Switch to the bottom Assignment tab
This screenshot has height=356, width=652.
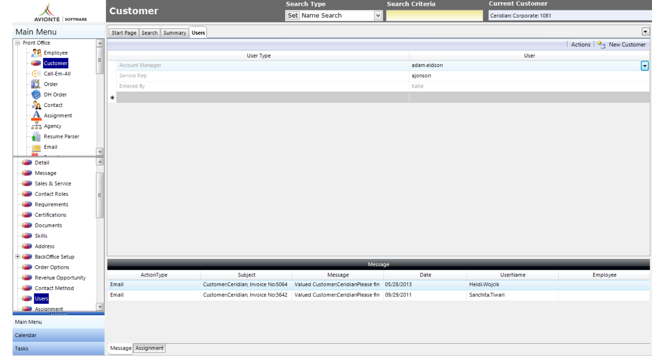click(x=149, y=348)
